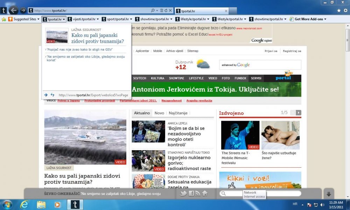This screenshot has width=350, height=210.
Task: Open Windows Explorer from the taskbar
Action: coord(41,205)
